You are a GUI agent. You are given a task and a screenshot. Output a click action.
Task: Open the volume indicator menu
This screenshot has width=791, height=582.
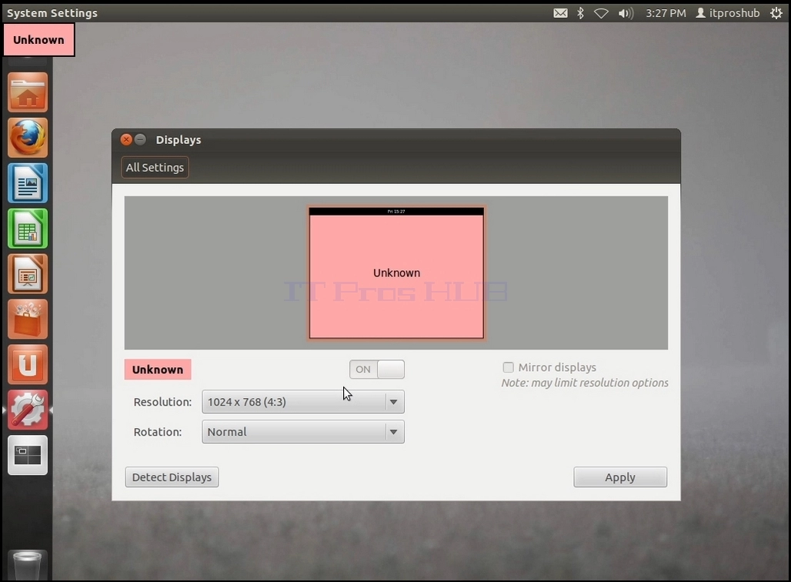(x=626, y=13)
